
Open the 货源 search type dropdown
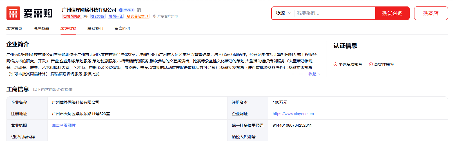(283, 13)
